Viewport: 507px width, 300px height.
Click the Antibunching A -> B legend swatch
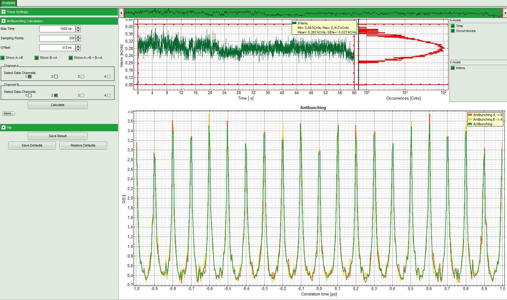click(470, 115)
